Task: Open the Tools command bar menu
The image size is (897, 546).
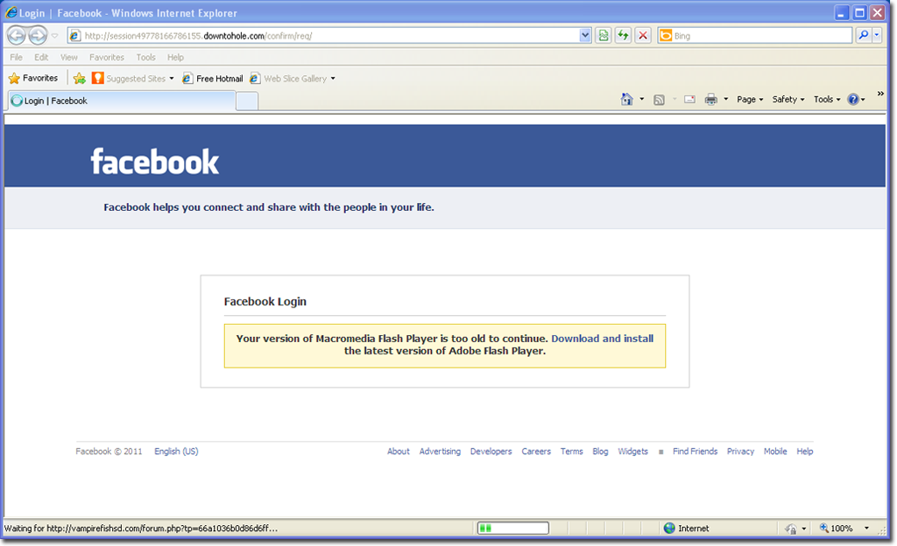Action: (x=827, y=100)
